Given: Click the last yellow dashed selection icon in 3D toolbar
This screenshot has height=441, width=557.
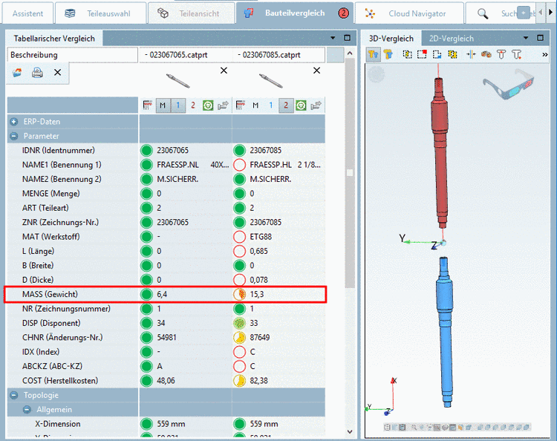Looking at the screenshot, I should tap(452, 55).
